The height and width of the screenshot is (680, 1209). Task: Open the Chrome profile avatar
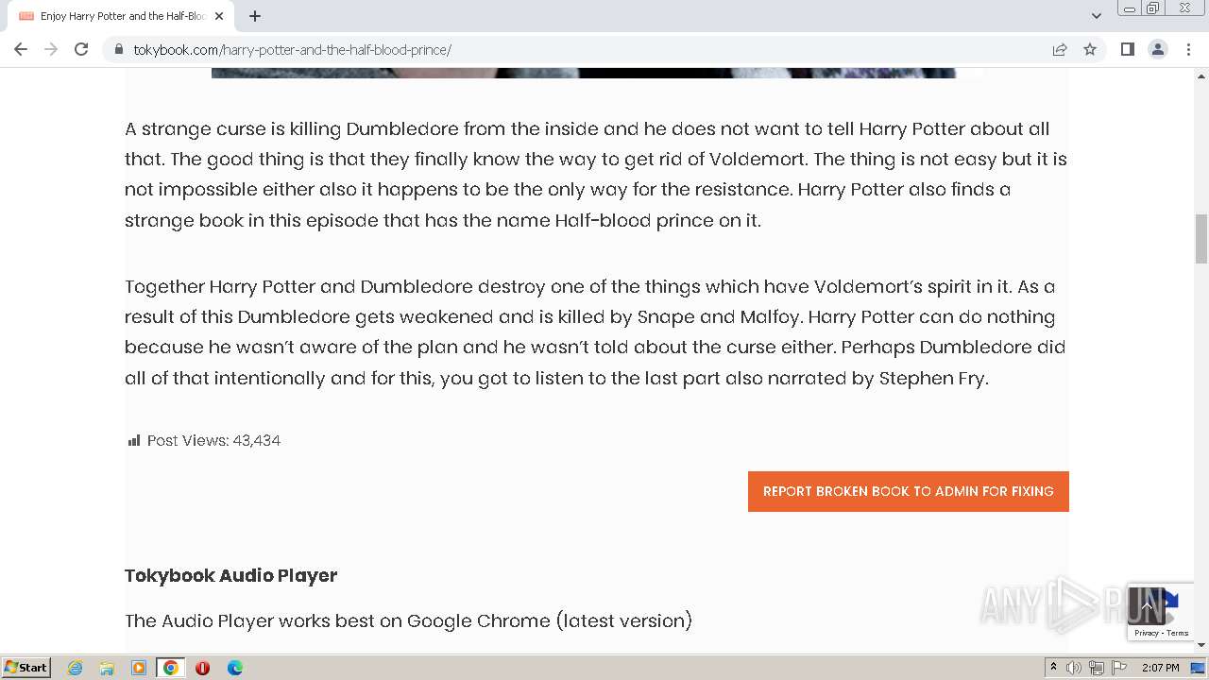coord(1157,49)
